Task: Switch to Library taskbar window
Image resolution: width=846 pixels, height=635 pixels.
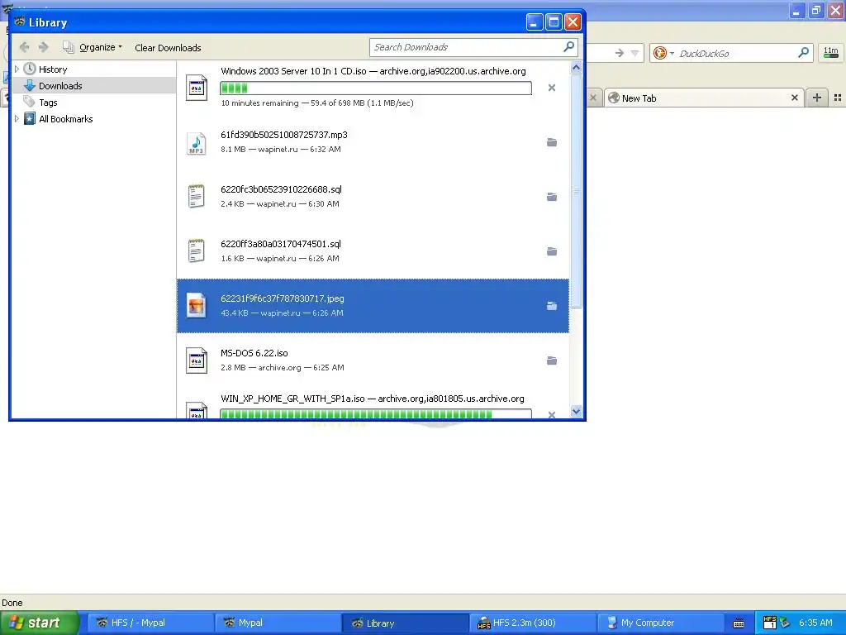Action: pos(405,623)
